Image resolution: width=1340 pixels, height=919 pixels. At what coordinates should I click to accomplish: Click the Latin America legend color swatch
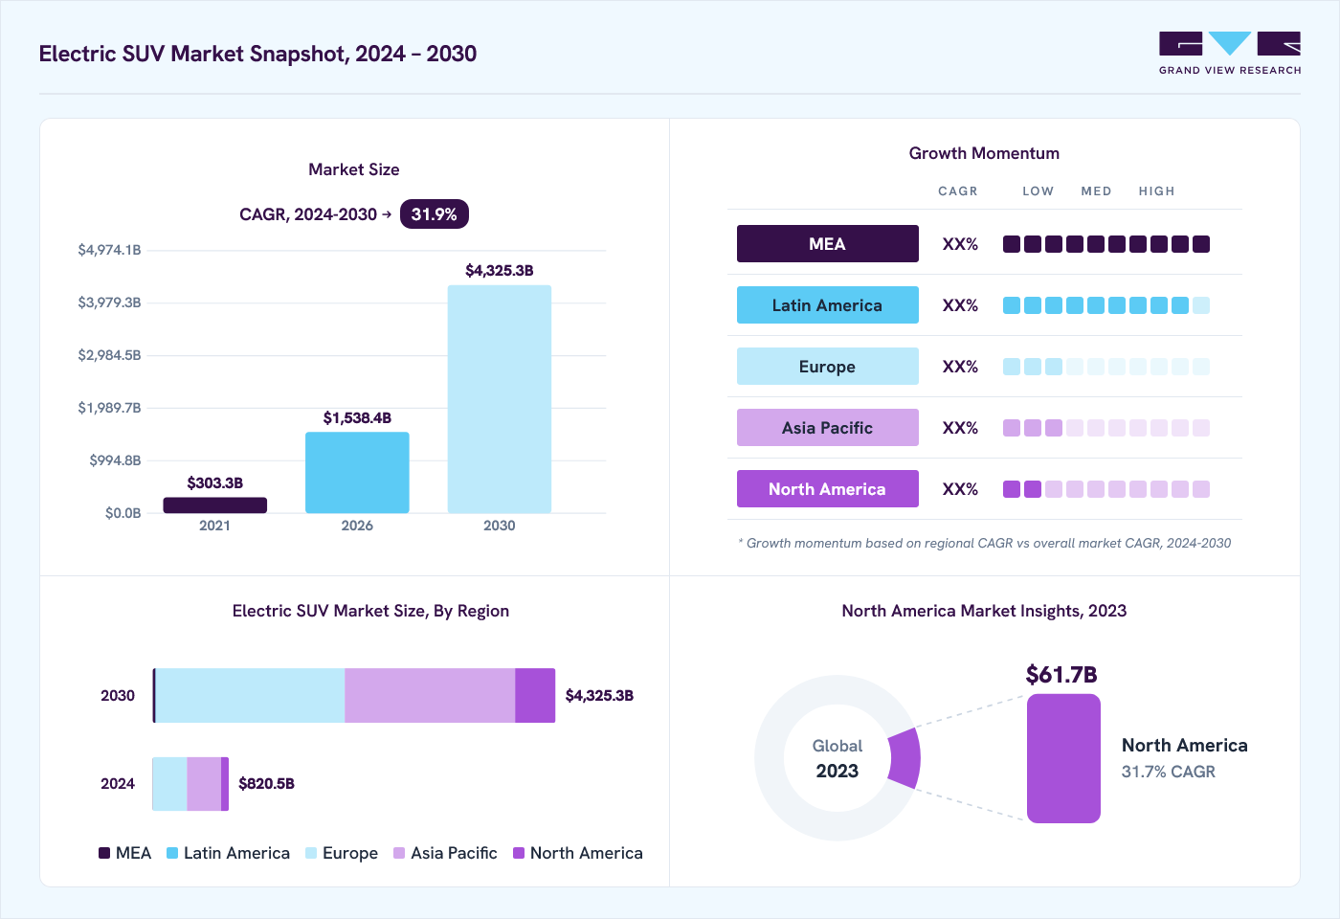point(172,853)
